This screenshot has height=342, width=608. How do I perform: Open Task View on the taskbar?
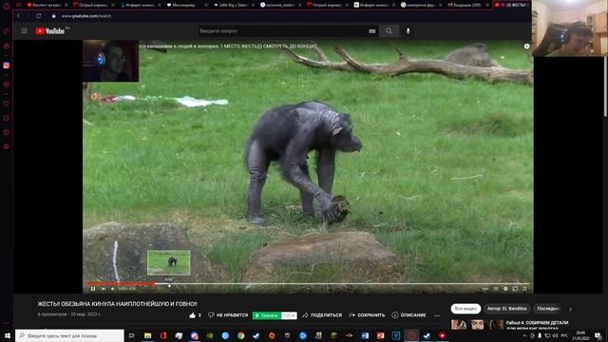point(132,335)
